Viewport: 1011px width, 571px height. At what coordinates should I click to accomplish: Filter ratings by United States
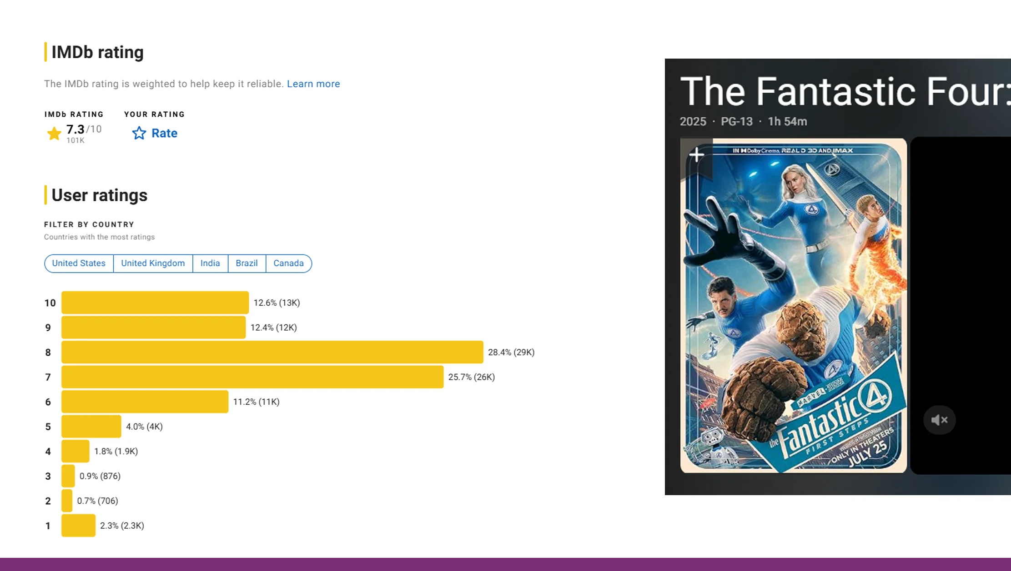78,263
